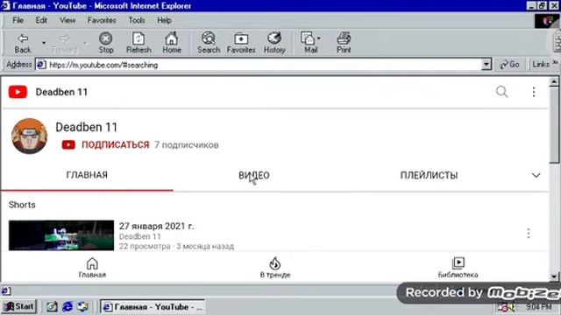This screenshot has width=561, height=315.
Task: Open the Edit menu
Action: tap(41, 20)
